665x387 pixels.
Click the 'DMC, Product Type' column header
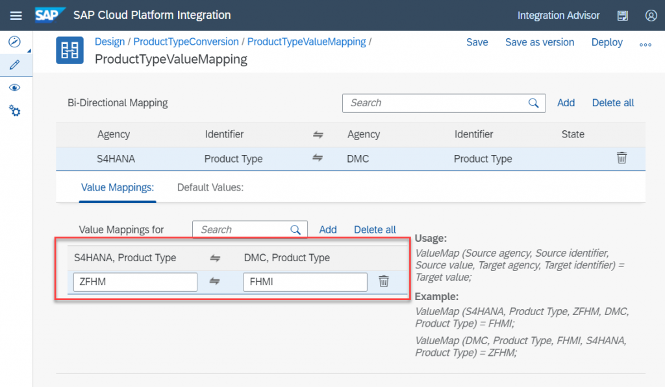coord(286,258)
